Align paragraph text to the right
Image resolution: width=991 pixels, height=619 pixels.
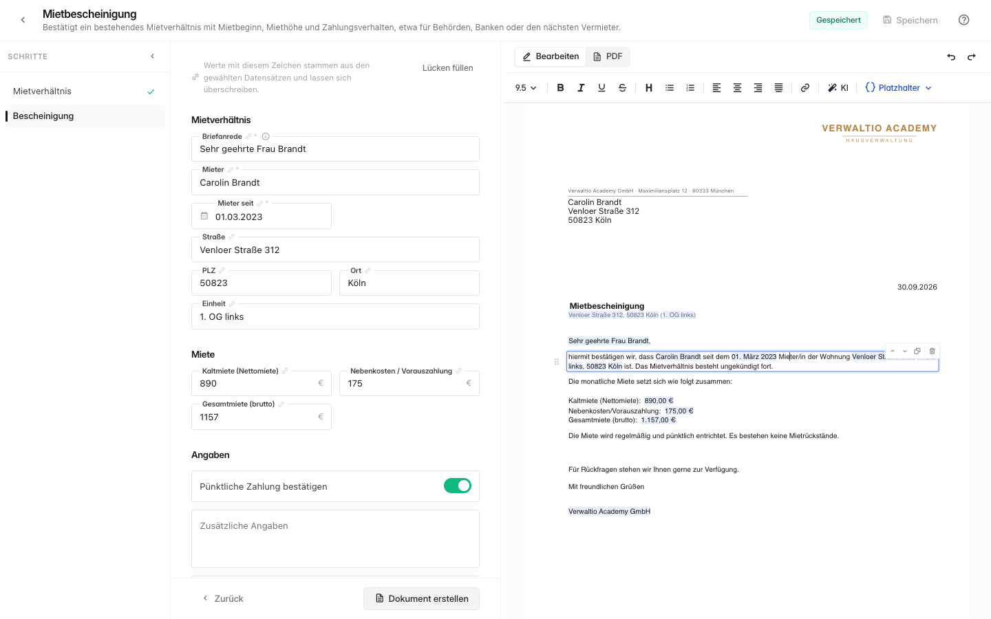[758, 88]
